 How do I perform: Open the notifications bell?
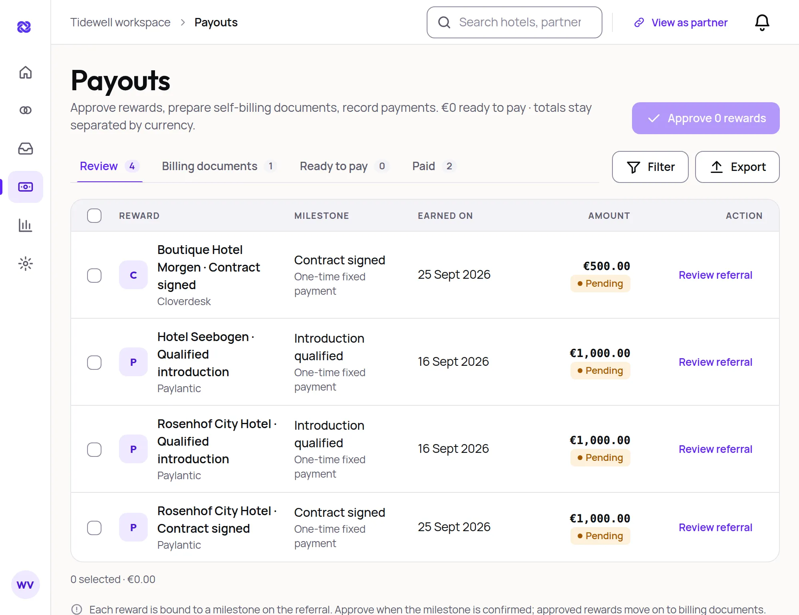[x=762, y=22]
